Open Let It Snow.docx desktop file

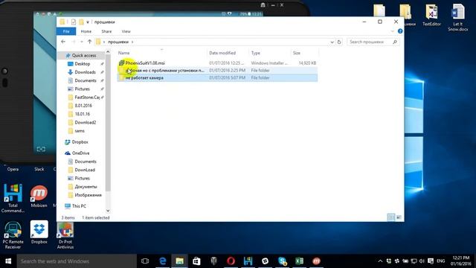457,18
